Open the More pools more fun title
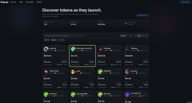Screen dimensions: 192x103 (84, 48)
